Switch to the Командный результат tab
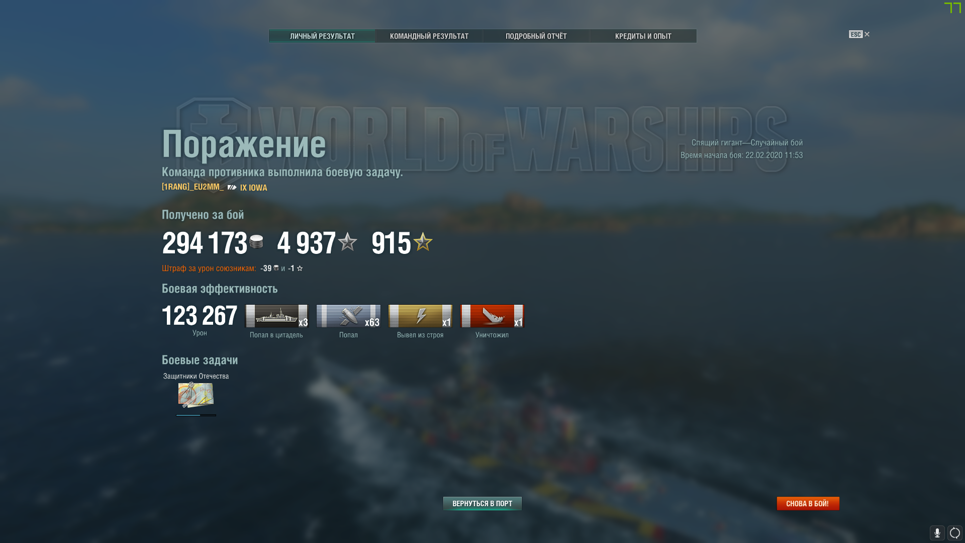 click(429, 36)
